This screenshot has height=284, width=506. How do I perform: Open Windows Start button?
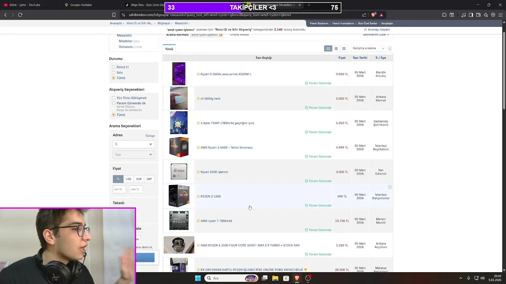198,278
